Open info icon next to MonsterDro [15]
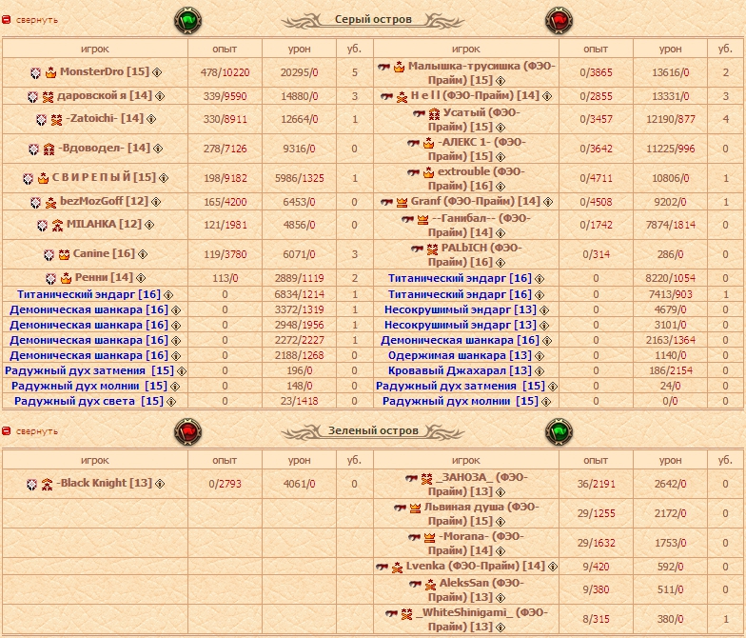The image size is (746, 638). (157, 72)
